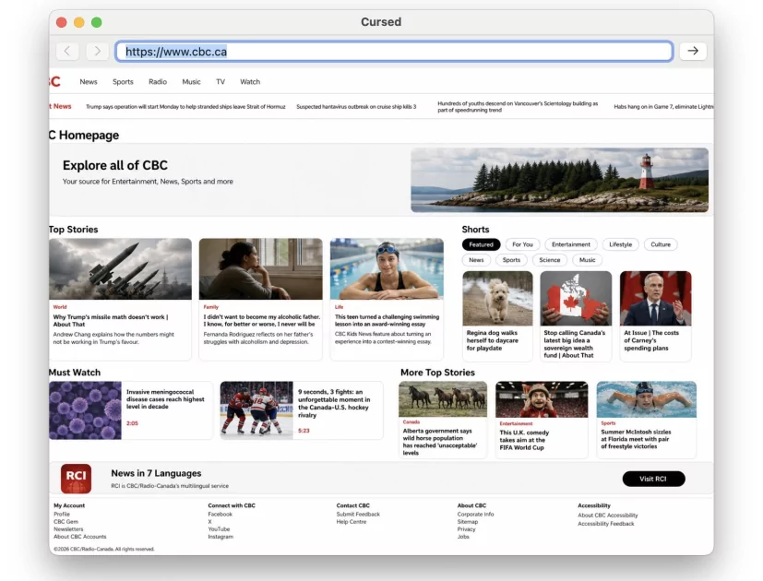The image size is (763, 581).
Task: Open the wild horses story thumbnail
Action: point(443,399)
